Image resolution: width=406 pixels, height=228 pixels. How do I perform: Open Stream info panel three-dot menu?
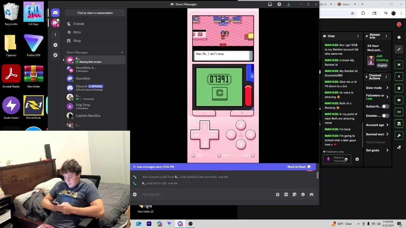[x=386, y=36]
